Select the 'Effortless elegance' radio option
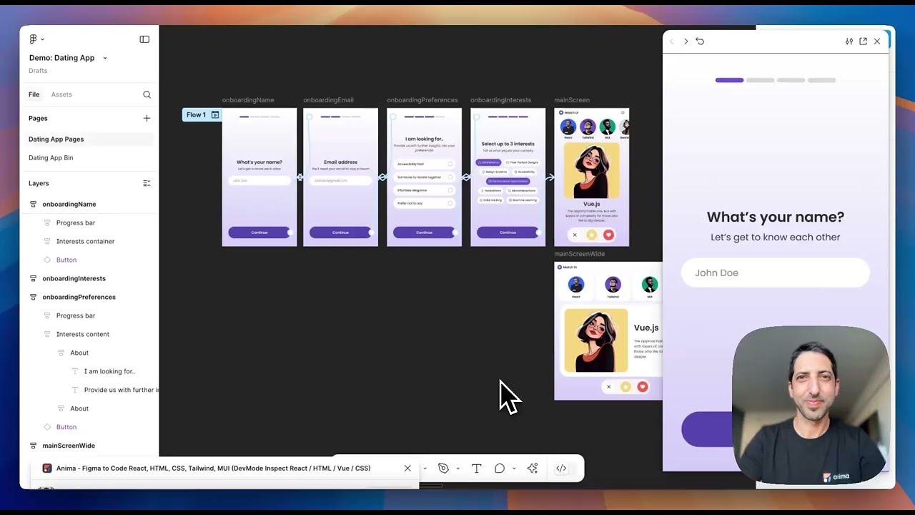This screenshot has width=915, height=515. click(x=424, y=190)
